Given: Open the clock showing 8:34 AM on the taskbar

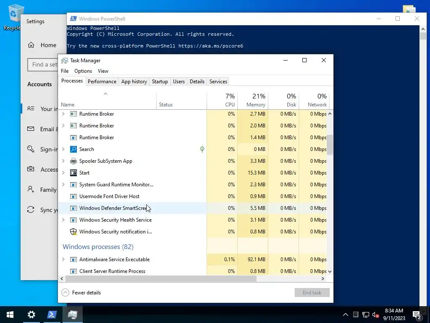Looking at the screenshot, I should (394, 315).
